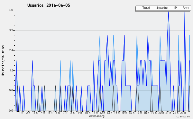This screenshot has height=119, width=193.
Task: Click the IP legend entry
Action: coord(173,8)
